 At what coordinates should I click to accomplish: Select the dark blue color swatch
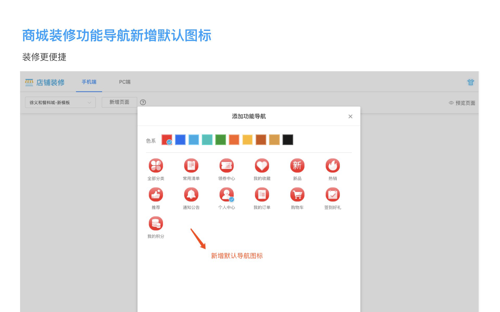point(180,140)
